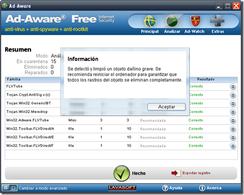The height and width of the screenshot is (195, 244).
Task: Click the Acerca link text
Action: (214, 188)
